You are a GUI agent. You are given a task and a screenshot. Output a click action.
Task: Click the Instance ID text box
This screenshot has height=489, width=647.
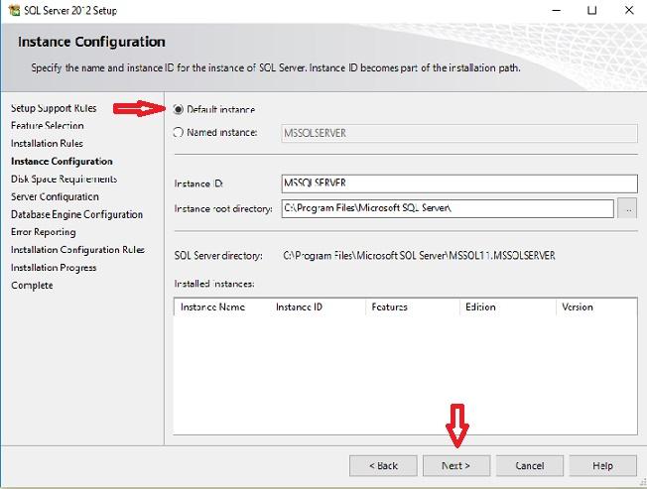click(457, 183)
